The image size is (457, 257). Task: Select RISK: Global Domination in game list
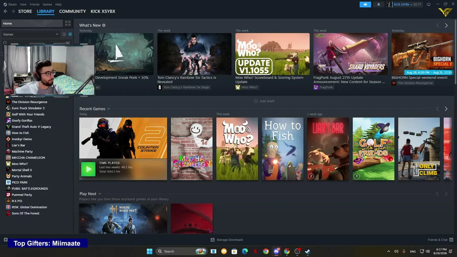pyautogui.click(x=29, y=207)
